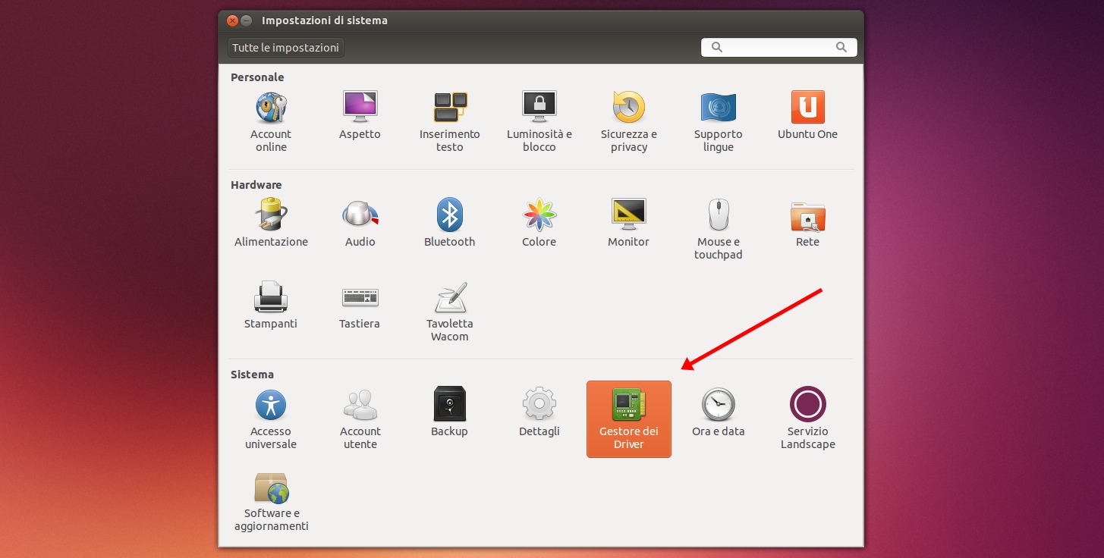Click inside the search field
1104x558 pixels.
[x=778, y=47]
